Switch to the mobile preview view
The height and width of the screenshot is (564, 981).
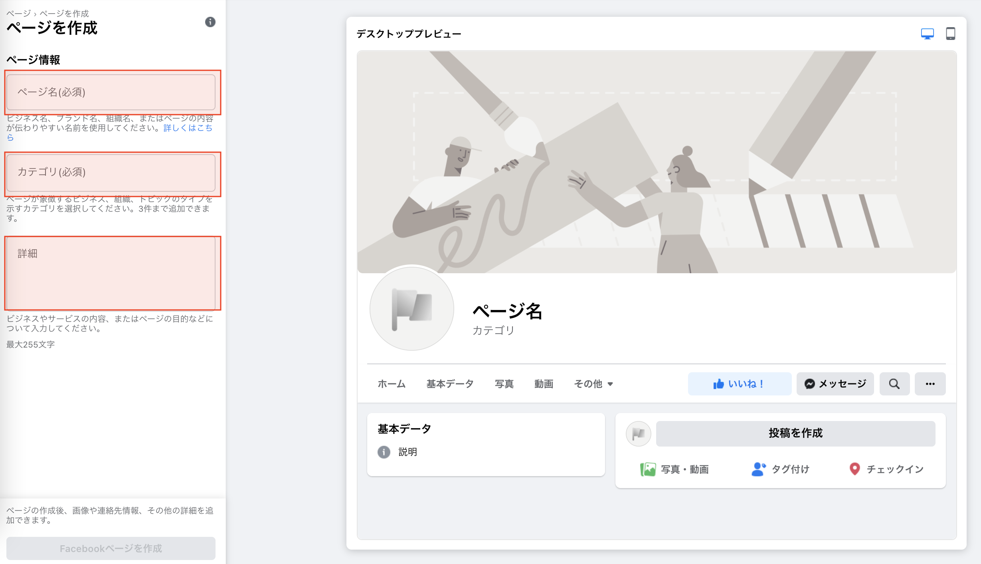(x=951, y=34)
